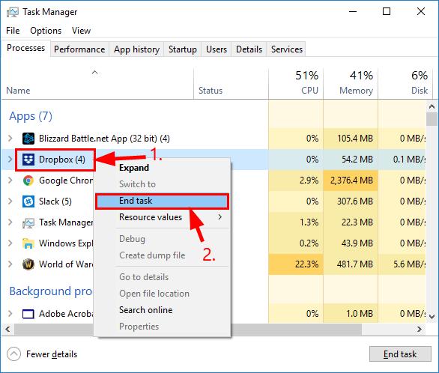439x373 pixels.
Task: Switch to the Performance tab
Action: coord(79,49)
